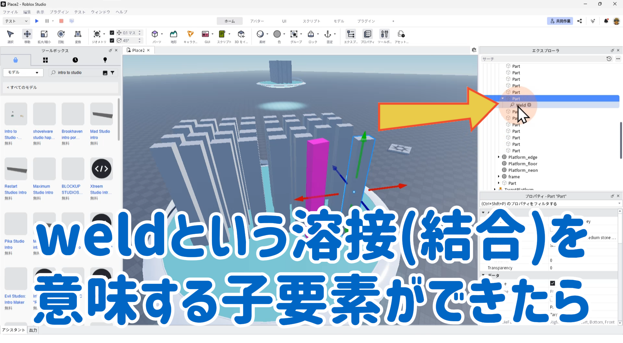Click the Anchor (固定) tool icon
This screenshot has width=623, height=343.
[328, 34]
